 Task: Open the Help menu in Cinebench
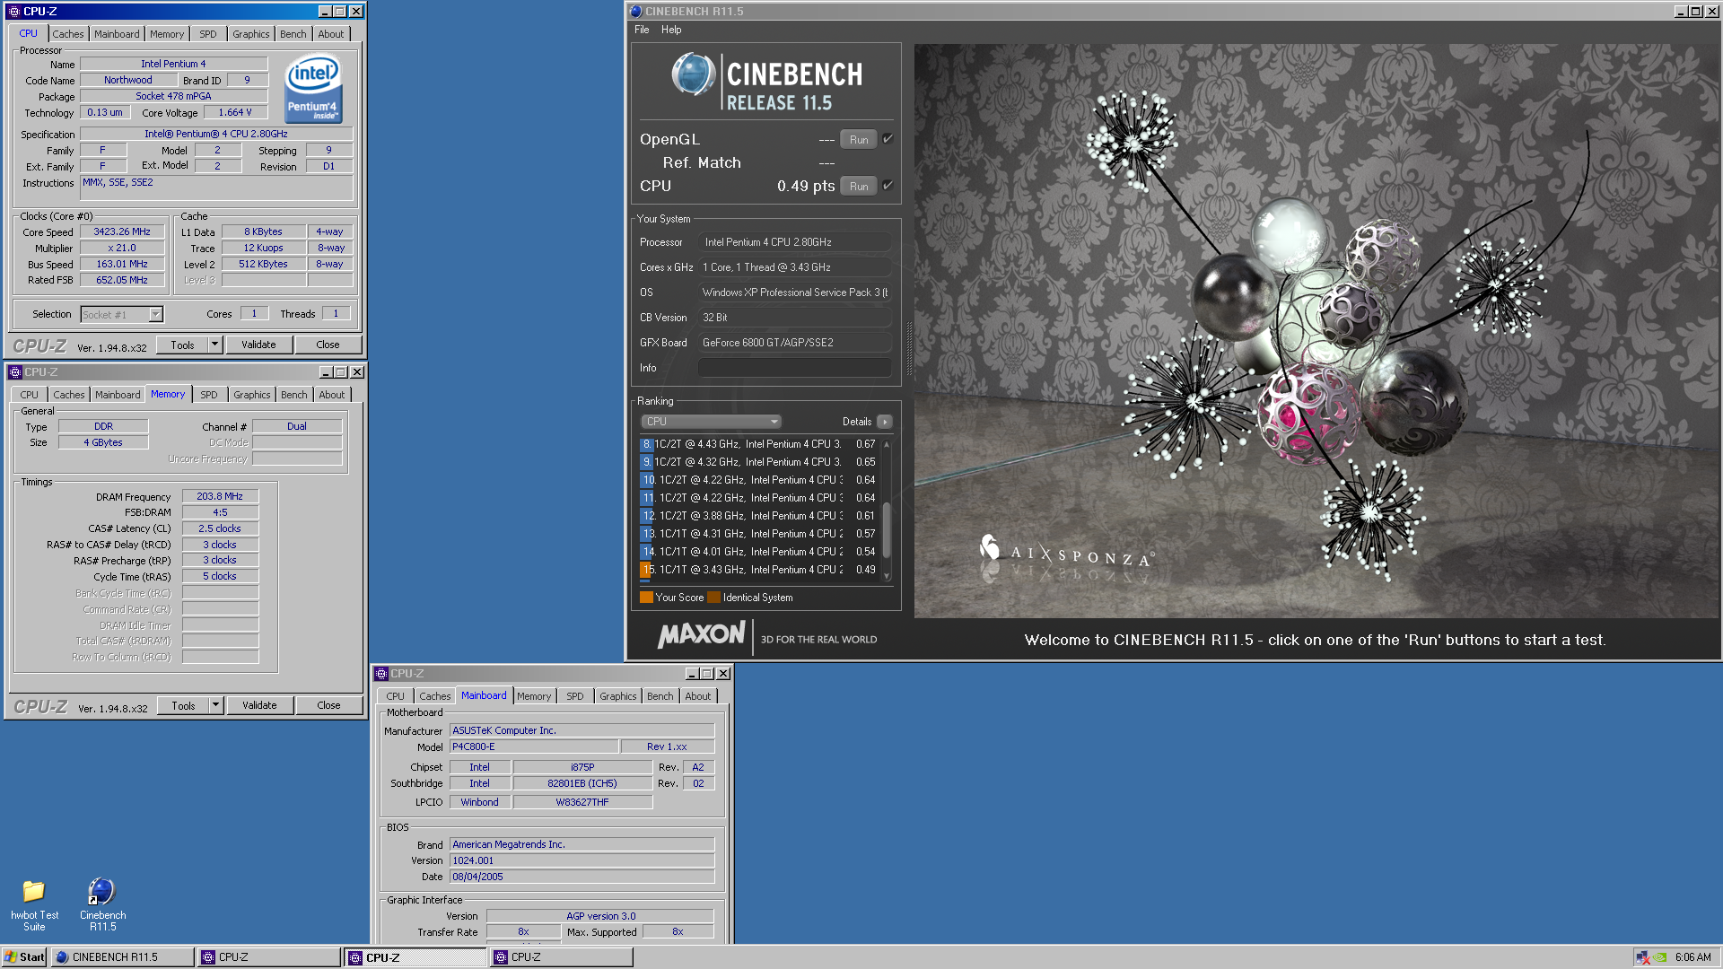671,30
